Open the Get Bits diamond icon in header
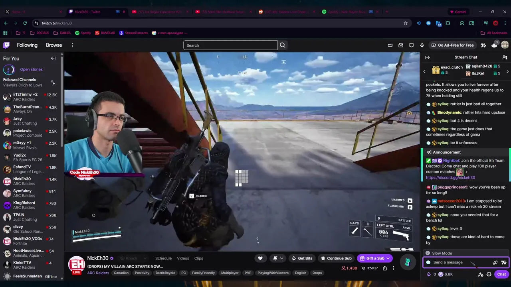The image size is (511, 287). [x=422, y=45]
